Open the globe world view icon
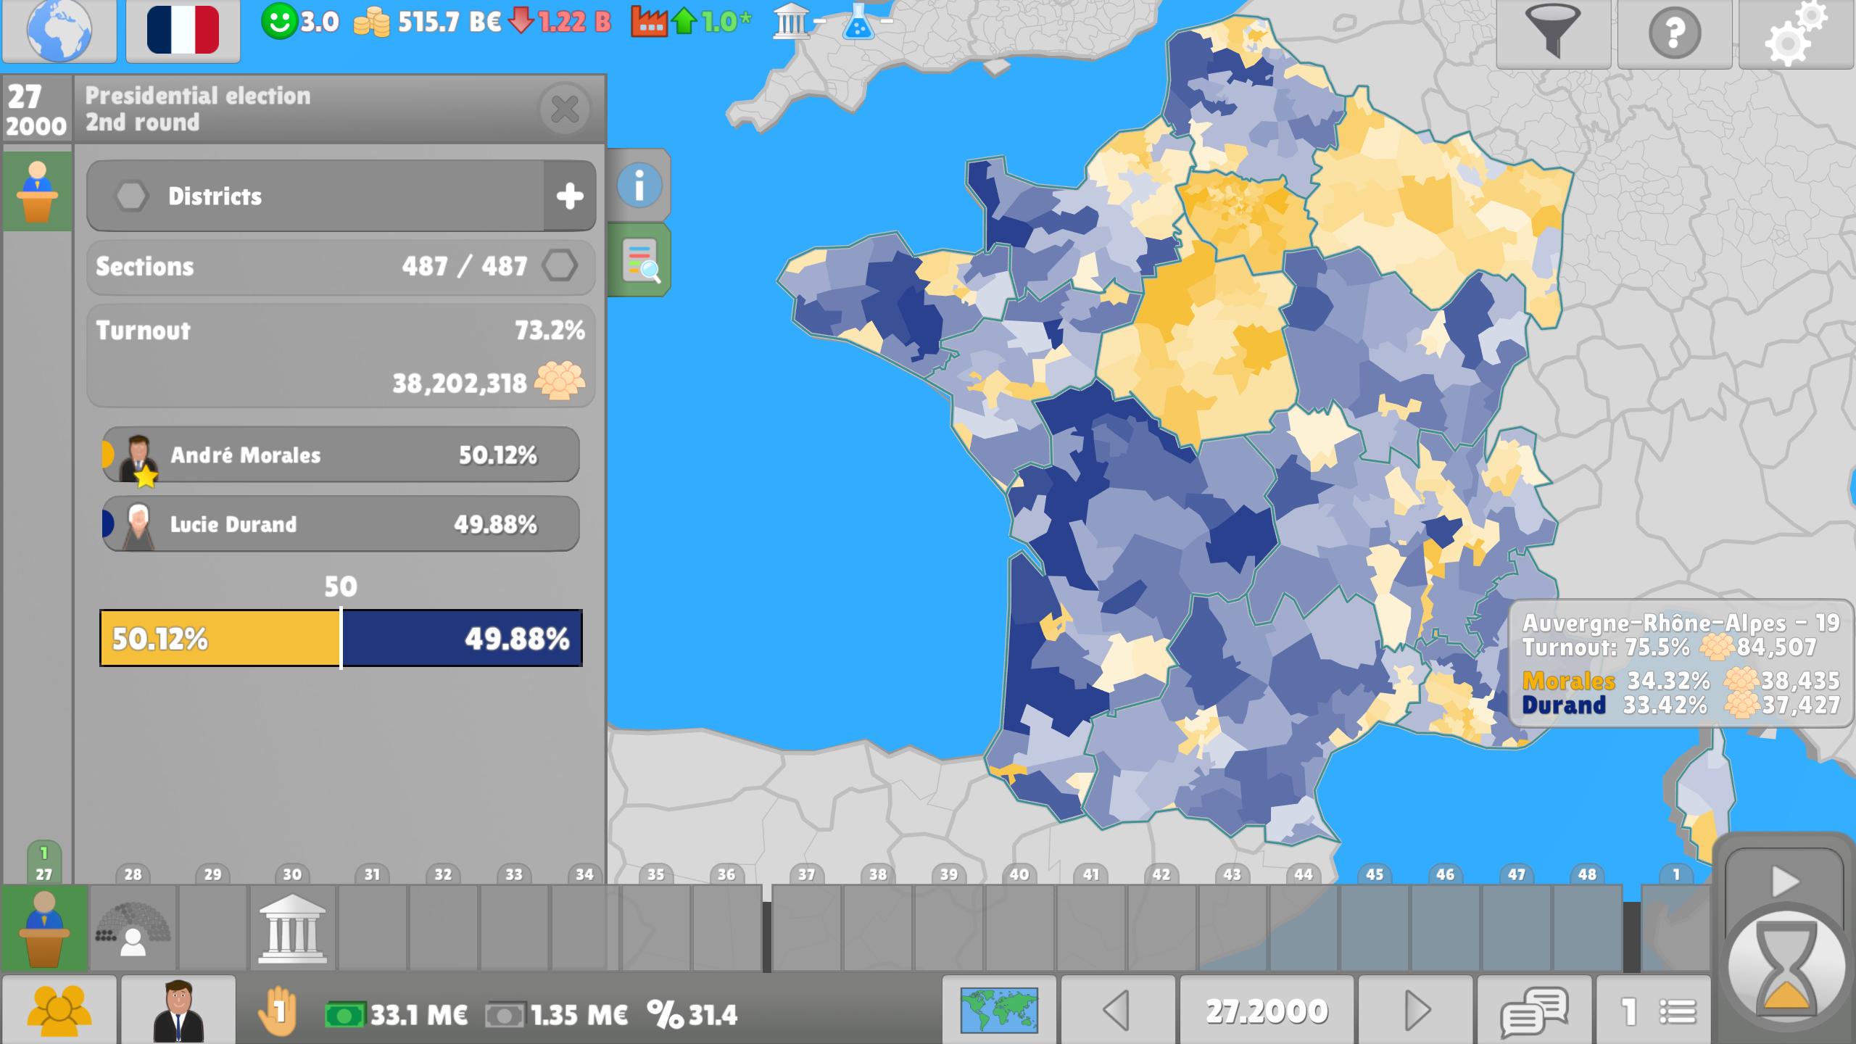This screenshot has width=1856, height=1044. (x=59, y=31)
